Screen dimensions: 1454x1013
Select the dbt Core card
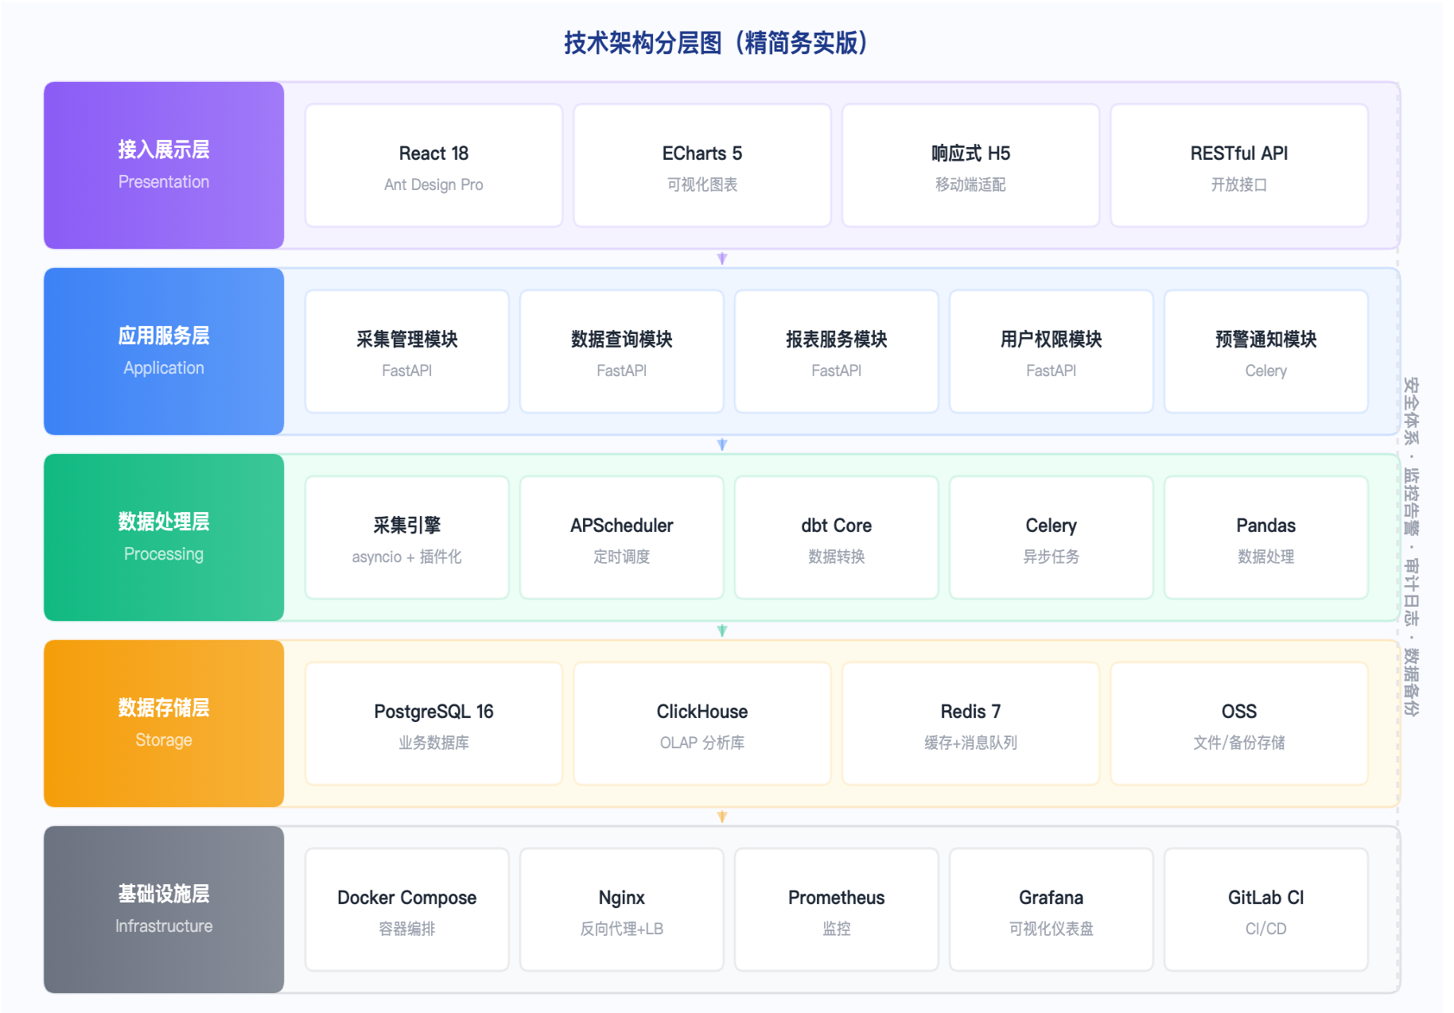click(x=837, y=538)
